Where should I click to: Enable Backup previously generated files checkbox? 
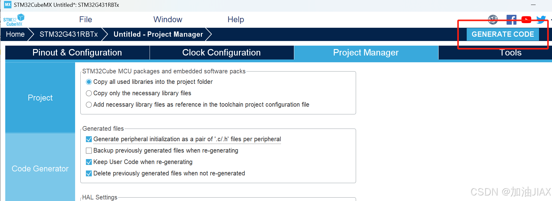[89, 150]
